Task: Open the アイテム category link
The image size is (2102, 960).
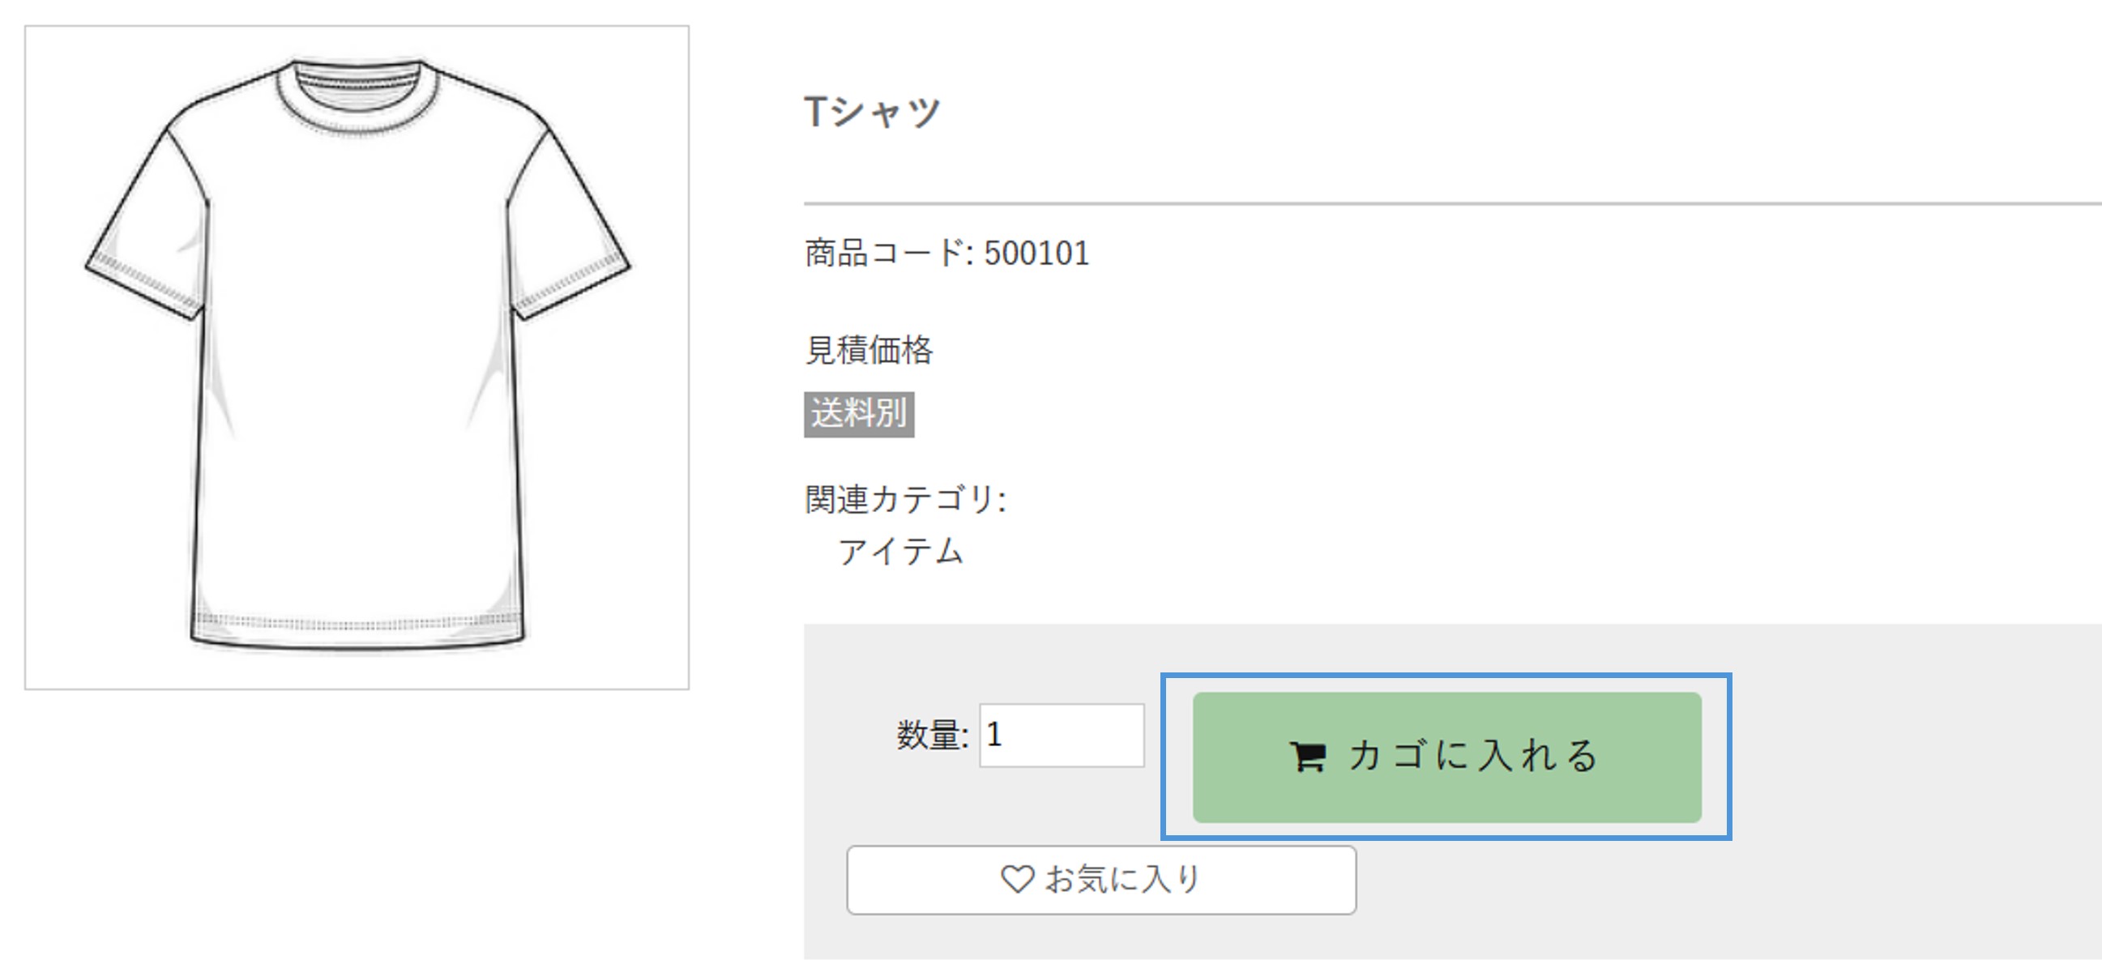Action: [x=900, y=552]
